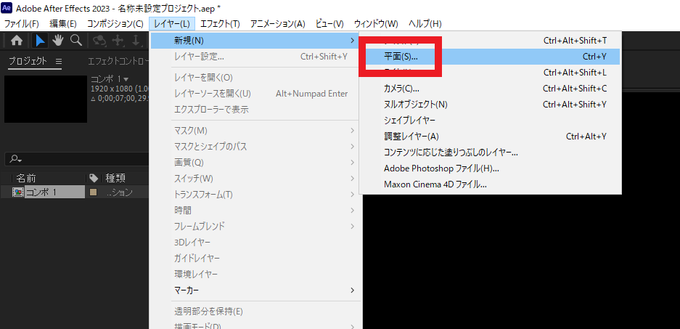Screen dimensions: 680x329
Task: Click the ..ション type cell for コンポ 1
Action: coord(120,192)
